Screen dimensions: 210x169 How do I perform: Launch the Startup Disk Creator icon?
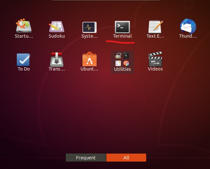tap(24, 26)
